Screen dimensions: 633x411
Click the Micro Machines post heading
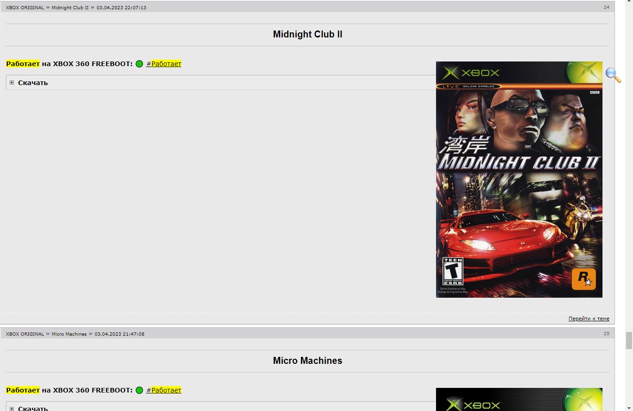[307, 361]
